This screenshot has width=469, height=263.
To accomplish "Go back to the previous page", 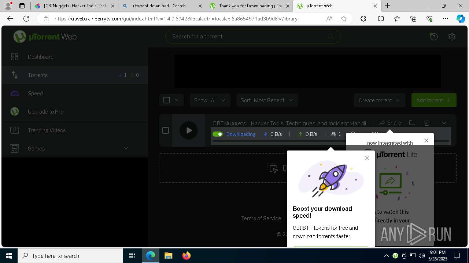I will [x=10, y=19].
